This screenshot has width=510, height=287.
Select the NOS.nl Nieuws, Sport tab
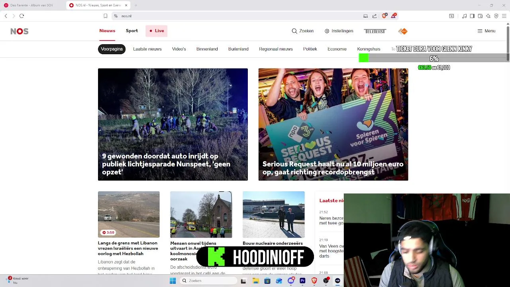[98, 5]
